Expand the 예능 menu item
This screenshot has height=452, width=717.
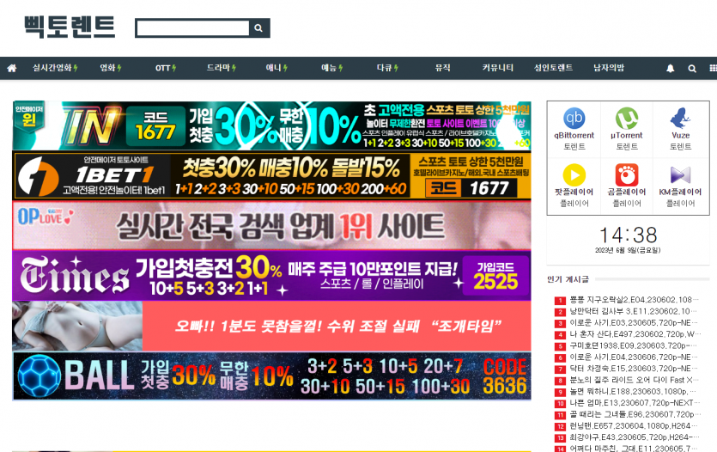[x=331, y=68]
